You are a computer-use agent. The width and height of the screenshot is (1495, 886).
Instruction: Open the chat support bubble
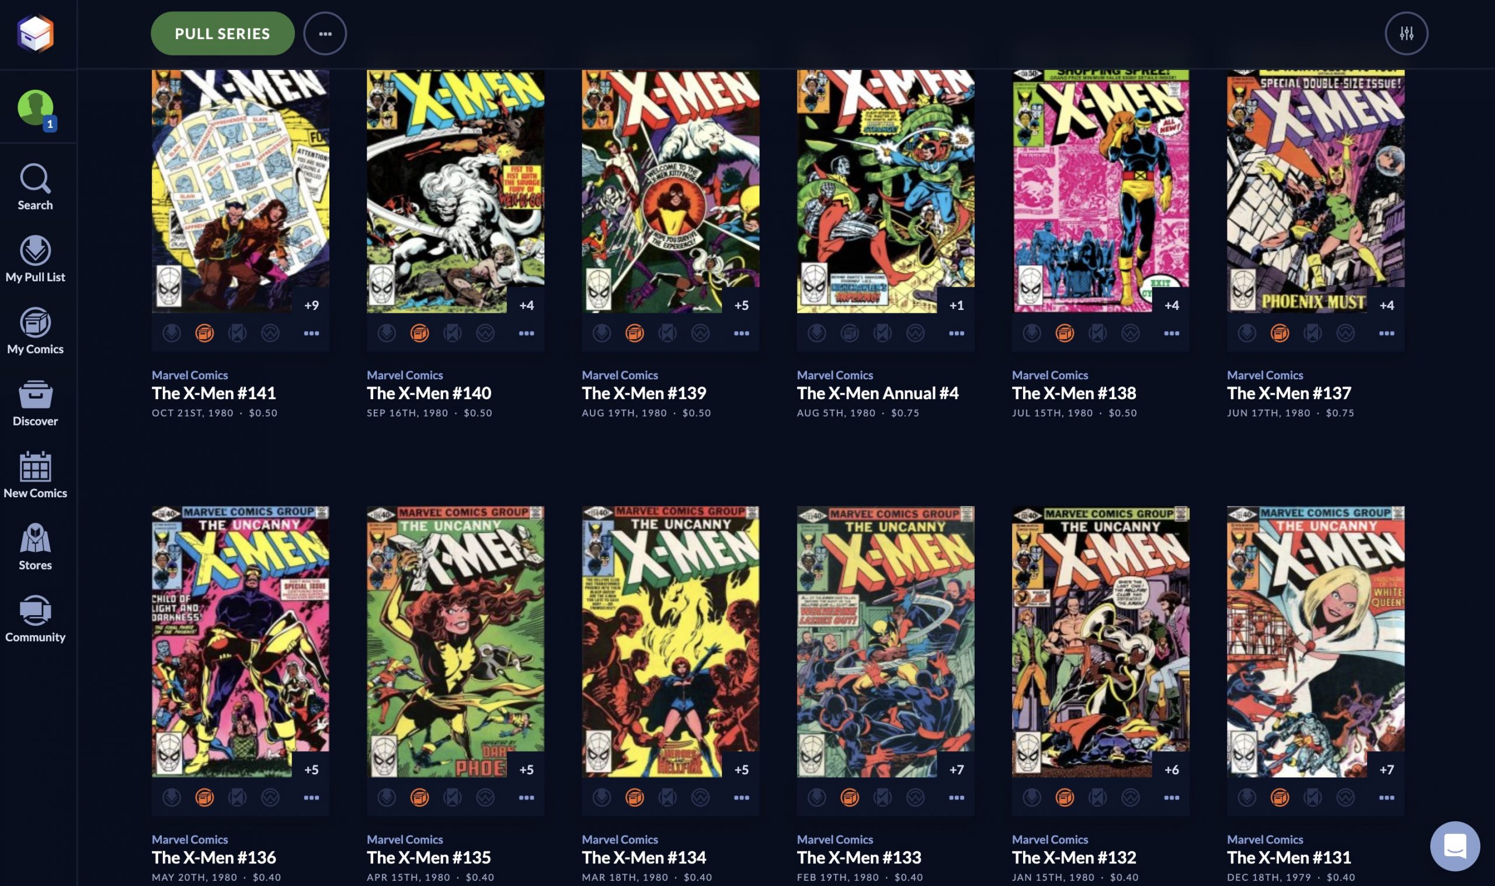(1454, 846)
